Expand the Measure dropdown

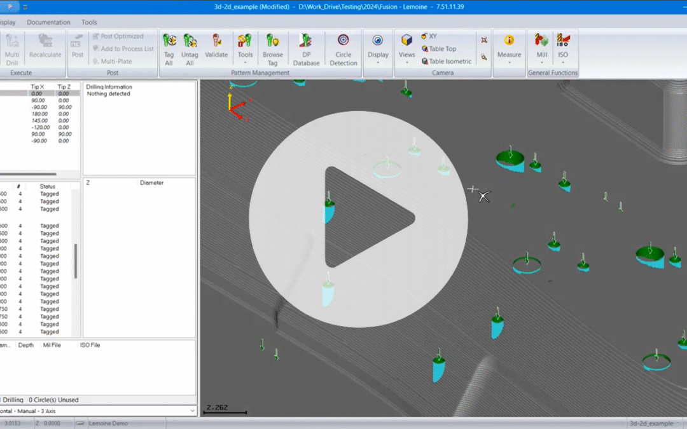pyautogui.click(x=509, y=49)
